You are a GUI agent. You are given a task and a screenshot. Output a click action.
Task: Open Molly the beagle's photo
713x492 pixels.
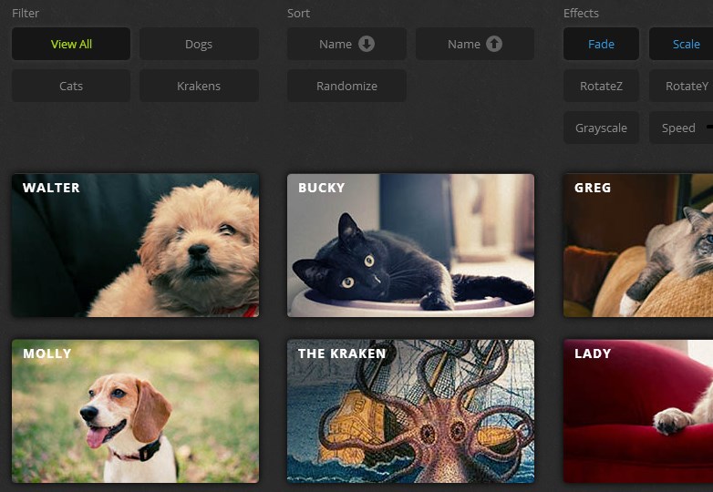(x=135, y=411)
